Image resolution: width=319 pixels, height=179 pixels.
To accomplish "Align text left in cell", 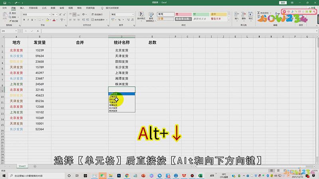I will [71, 19].
